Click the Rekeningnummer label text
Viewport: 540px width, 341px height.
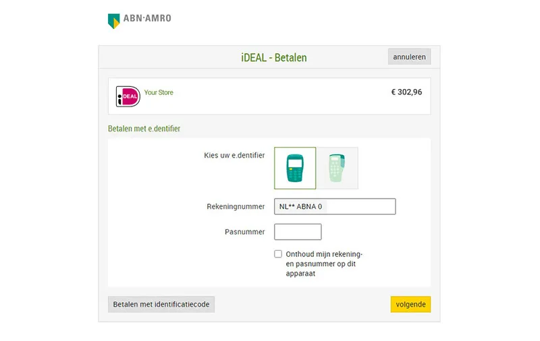coord(236,207)
